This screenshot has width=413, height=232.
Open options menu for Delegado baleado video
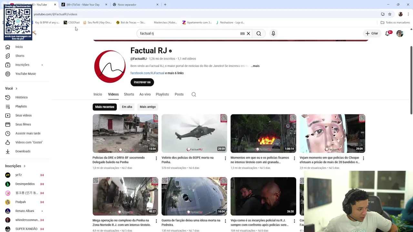click(x=156, y=158)
